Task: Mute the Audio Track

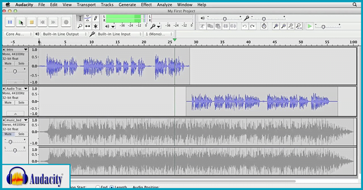Action: click(x=8, y=102)
